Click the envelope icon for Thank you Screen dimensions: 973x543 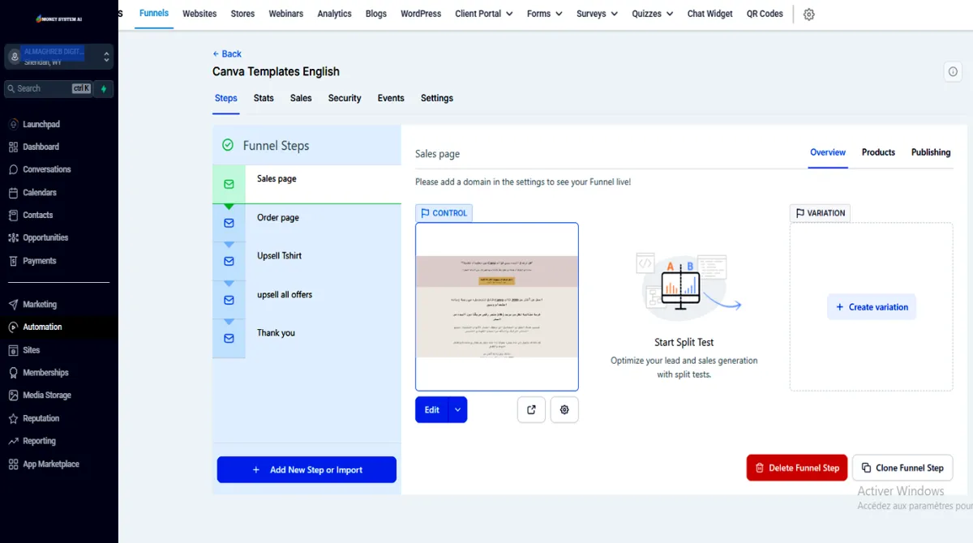click(229, 338)
